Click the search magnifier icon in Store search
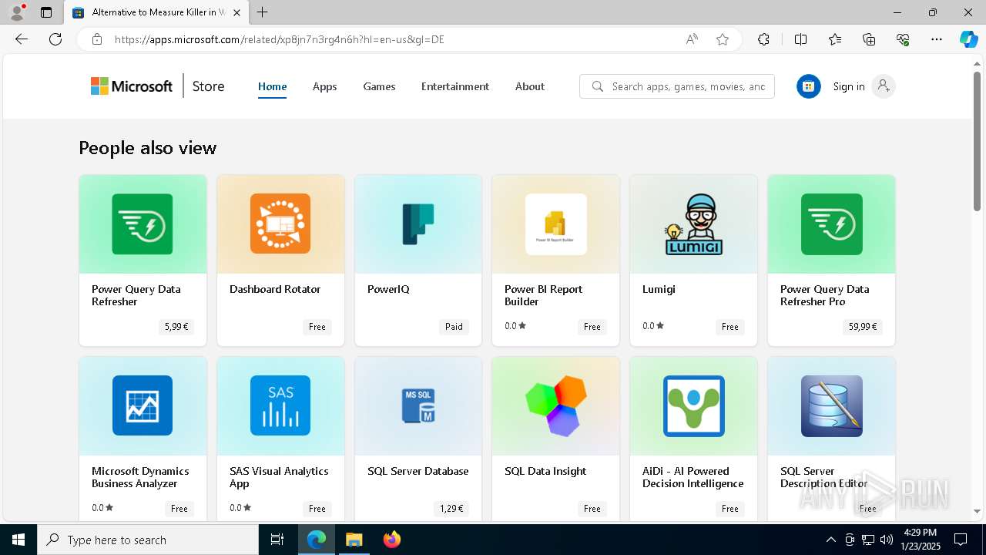Viewport: 986px width, 555px height. pos(598,86)
